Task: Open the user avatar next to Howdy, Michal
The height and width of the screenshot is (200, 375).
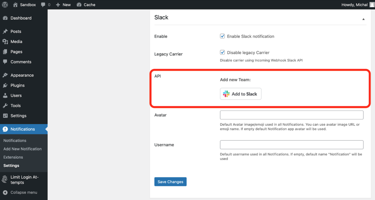Action: tap(372, 5)
